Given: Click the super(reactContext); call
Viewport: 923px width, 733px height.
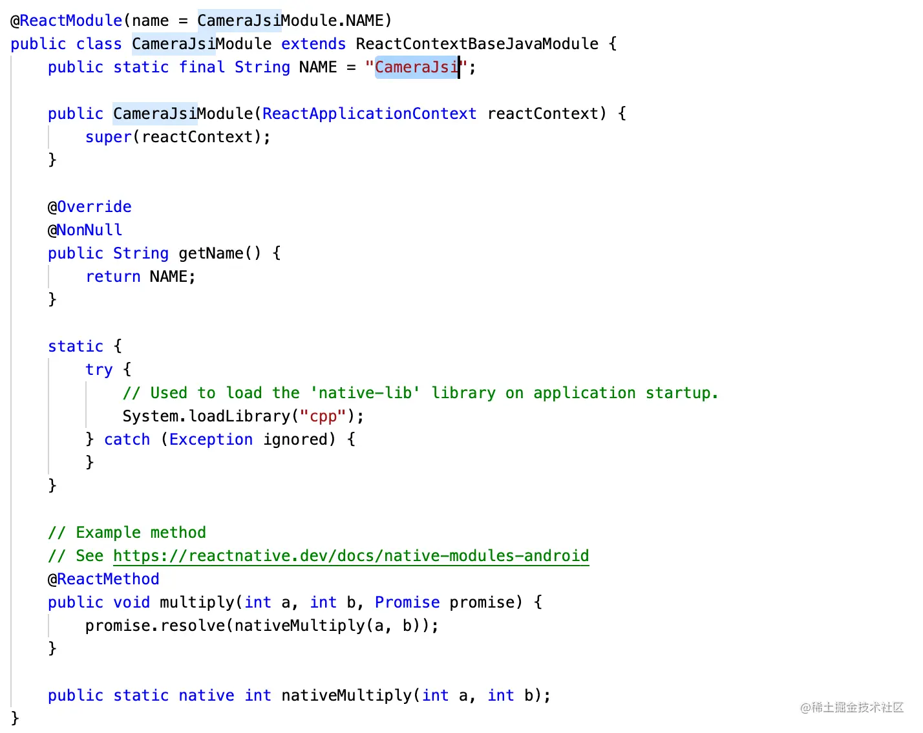Looking at the screenshot, I should [x=178, y=137].
